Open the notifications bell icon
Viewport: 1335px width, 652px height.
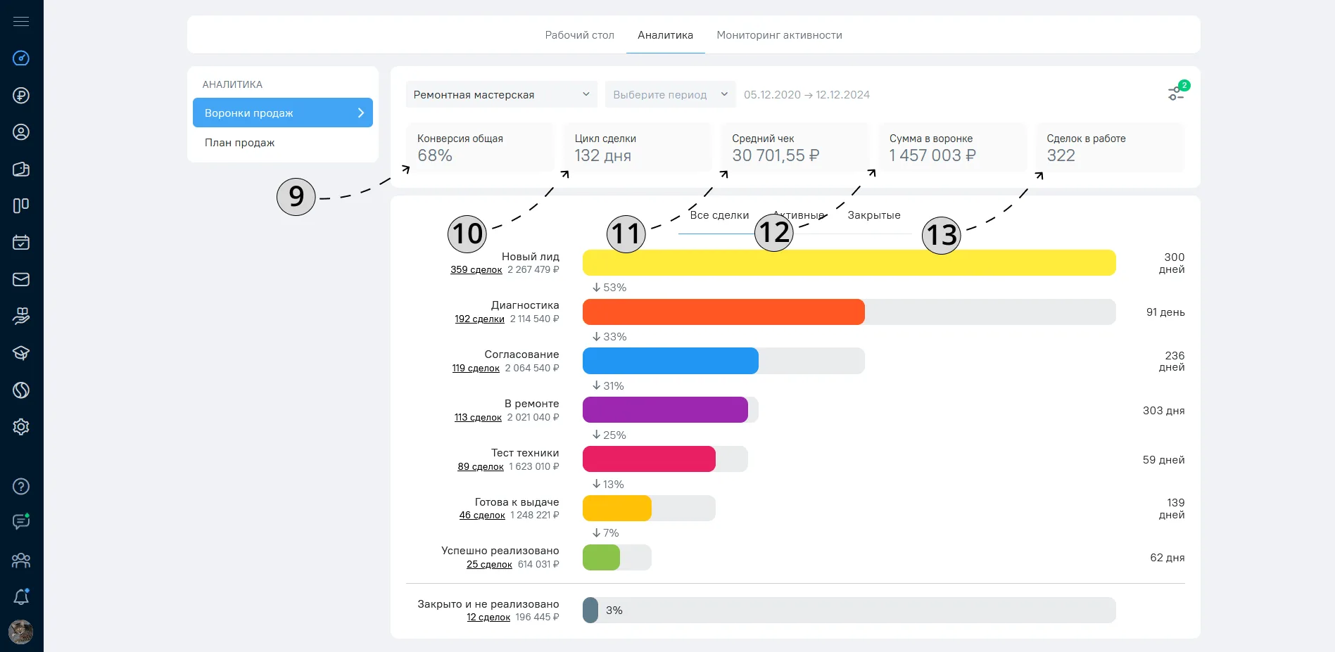[x=21, y=596]
